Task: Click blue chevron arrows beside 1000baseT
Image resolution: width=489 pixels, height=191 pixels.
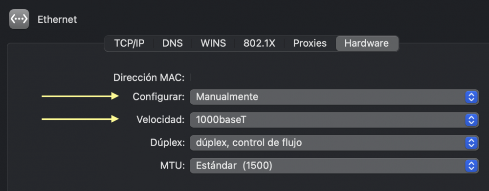Action: (x=471, y=120)
